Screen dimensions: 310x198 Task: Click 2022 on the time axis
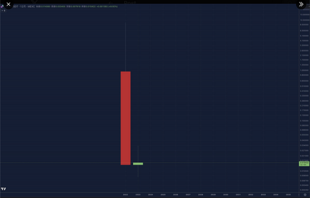click(125, 195)
